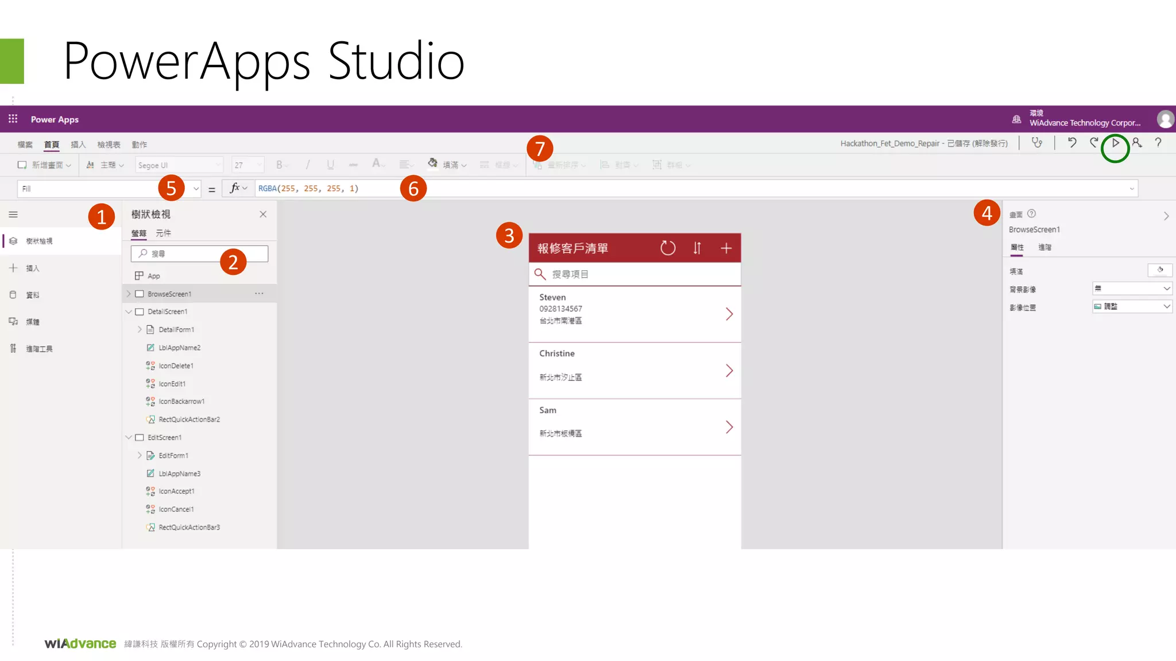Switch to the 插入 ribbon tab
The height and width of the screenshot is (661, 1176).
pyautogui.click(x=78, y=145)
